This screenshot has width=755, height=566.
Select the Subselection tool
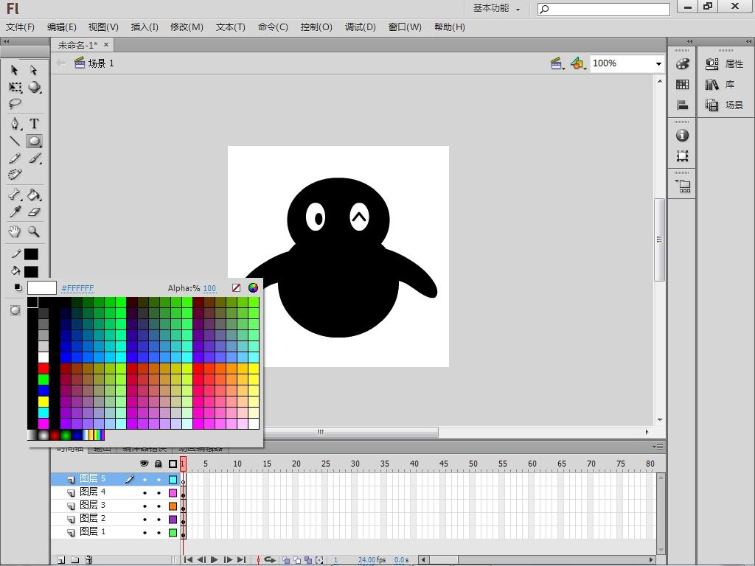pos(34,70)
